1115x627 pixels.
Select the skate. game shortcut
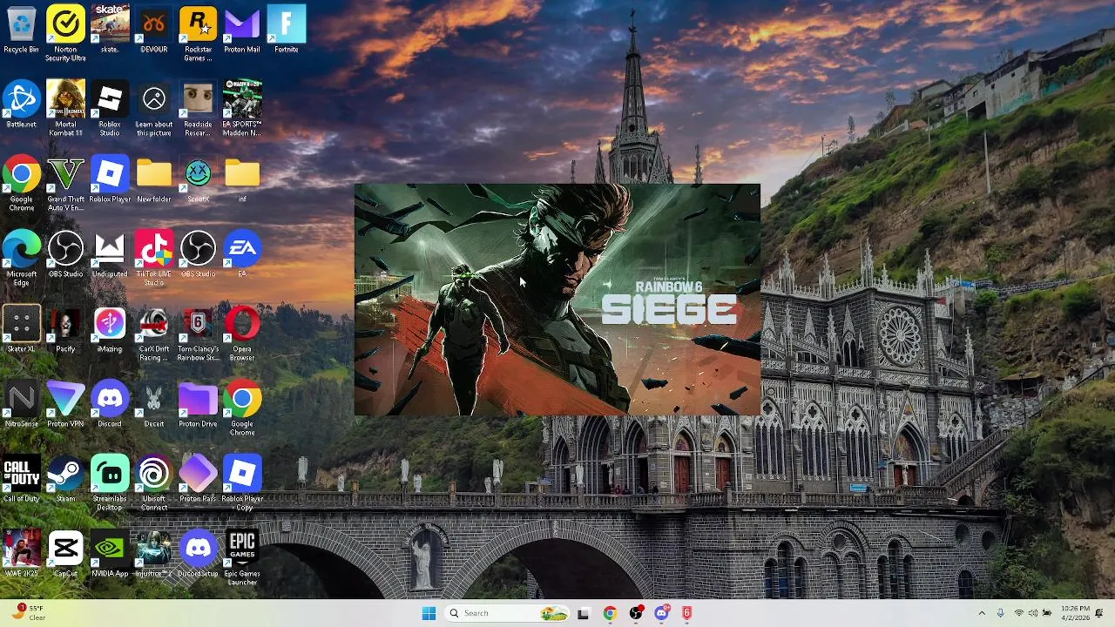point(110,30)
